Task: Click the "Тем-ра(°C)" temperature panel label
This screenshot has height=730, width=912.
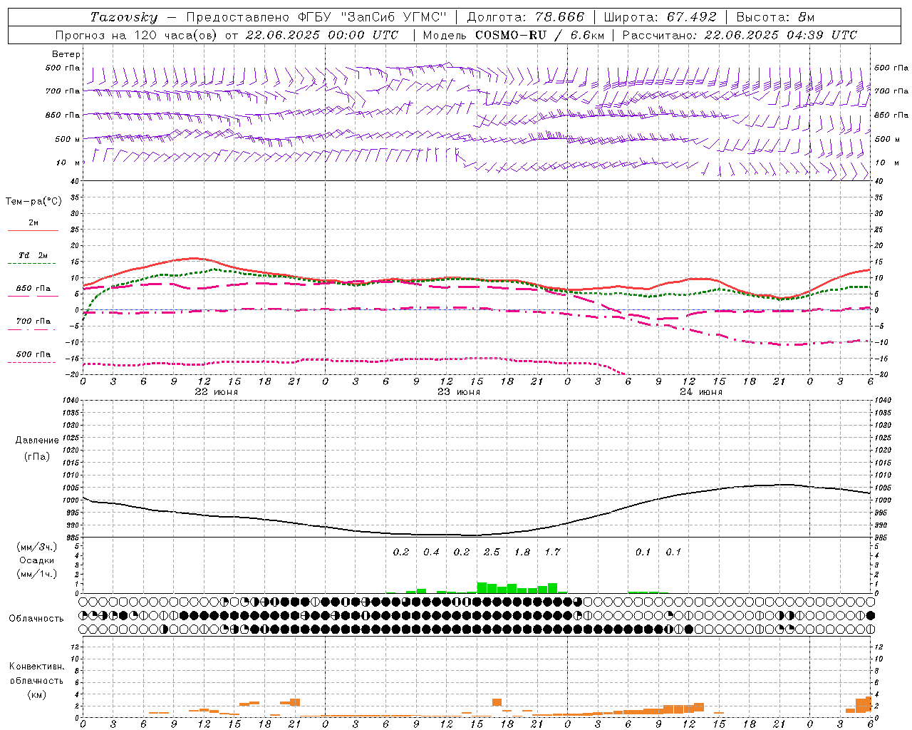Action: (x=33, y=202)
